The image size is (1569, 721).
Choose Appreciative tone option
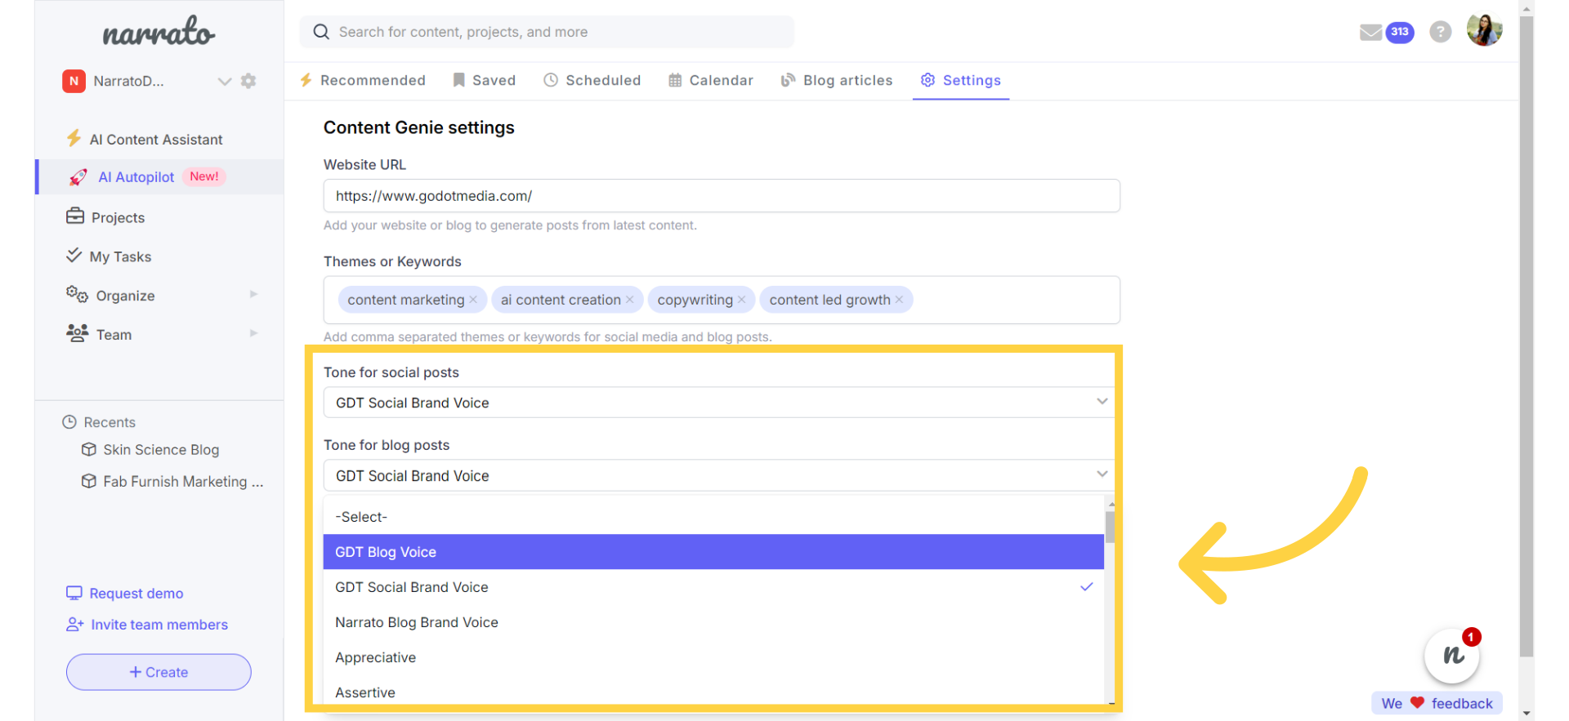pyautogui.click(x=713, y=657)
